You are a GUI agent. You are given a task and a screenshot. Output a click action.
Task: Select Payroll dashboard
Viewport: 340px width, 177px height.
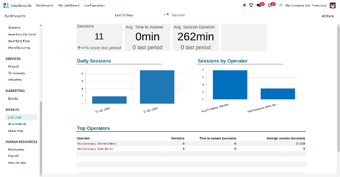13,156
